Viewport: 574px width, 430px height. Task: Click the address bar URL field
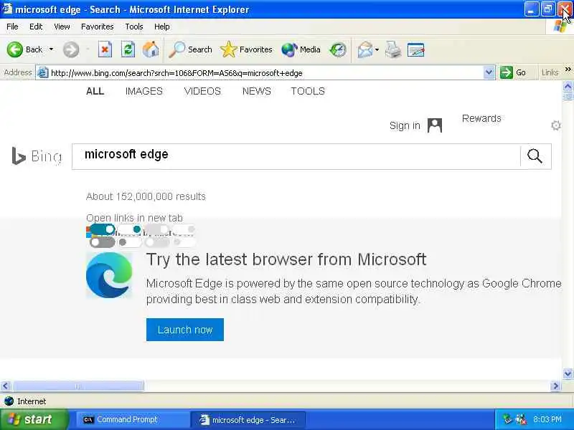(x=265, y=73)
